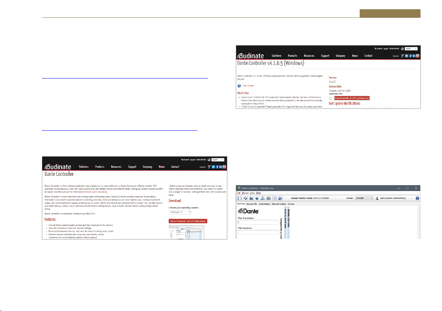This screenshot has width=442, height=311.
Task: Open Products menu on lower-left Audinate page
Action: 99,167
